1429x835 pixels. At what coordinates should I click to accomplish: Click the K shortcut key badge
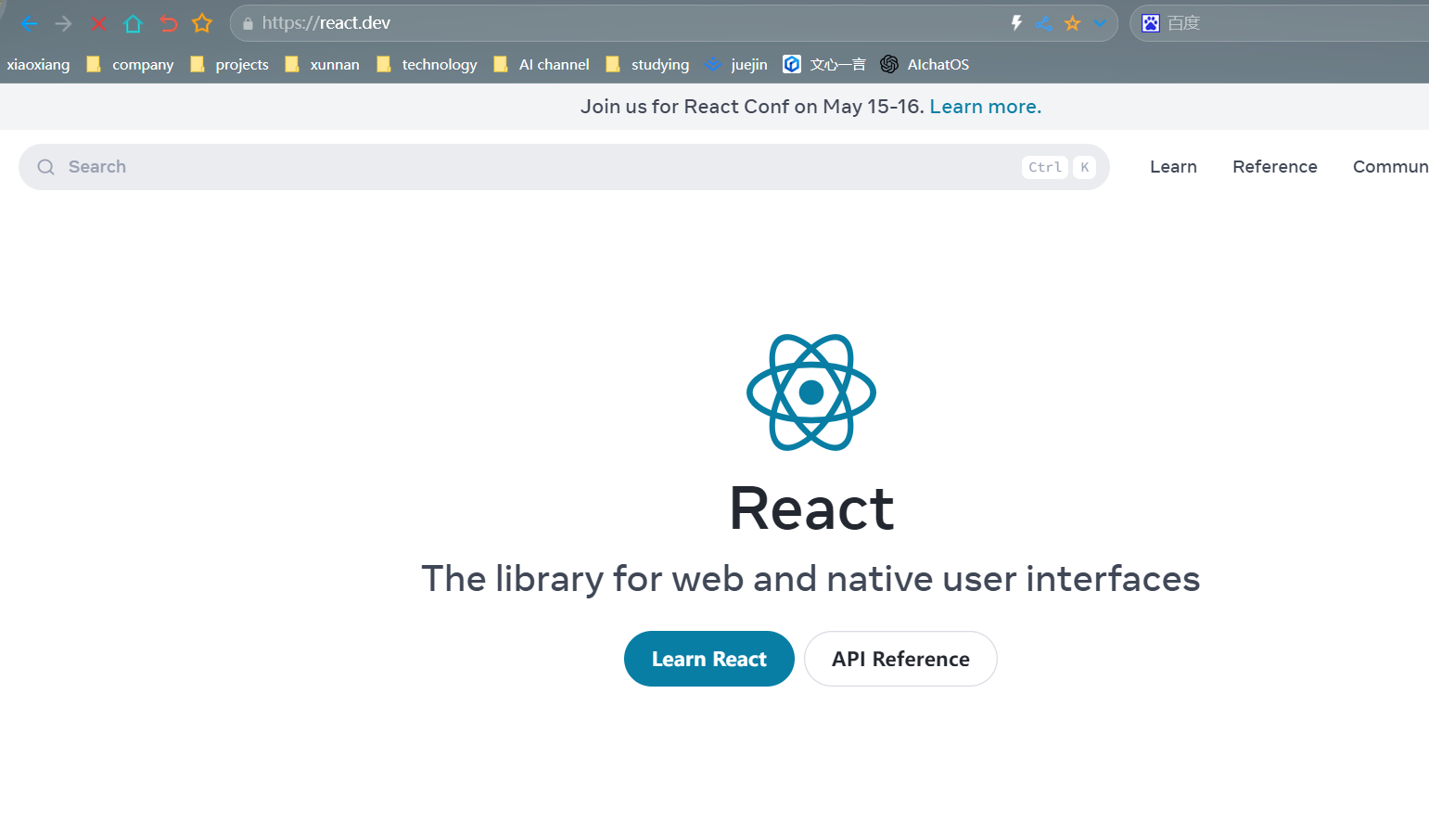pyautogui.click(x=1084, y=167)
